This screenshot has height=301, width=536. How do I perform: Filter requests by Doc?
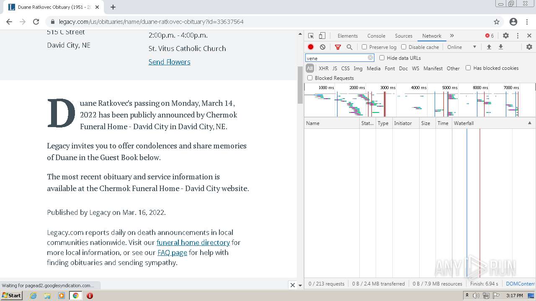coord(403,69)
